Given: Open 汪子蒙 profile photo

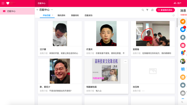Looking at the screenshot, I should pyautogui.click(x=60, y=33).
